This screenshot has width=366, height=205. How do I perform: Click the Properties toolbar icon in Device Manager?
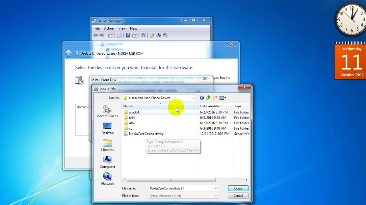pyautogui.click(x=119, y=35)
